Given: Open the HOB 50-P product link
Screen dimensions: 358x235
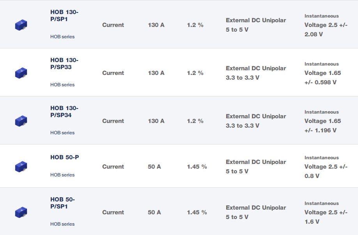Looking at the screenshot, I should [x=65, y=157].
